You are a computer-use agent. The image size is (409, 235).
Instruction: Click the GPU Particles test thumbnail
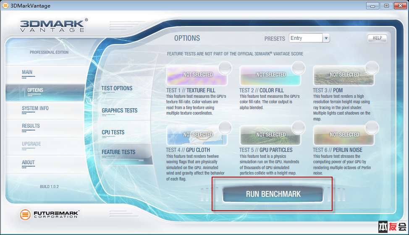[x=270, y=135]
